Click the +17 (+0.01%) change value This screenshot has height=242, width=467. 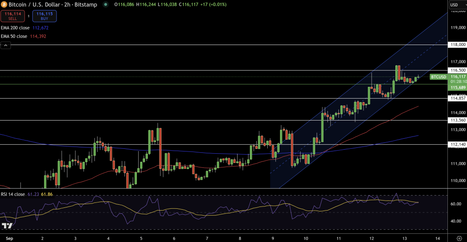(x=213, y=5)
